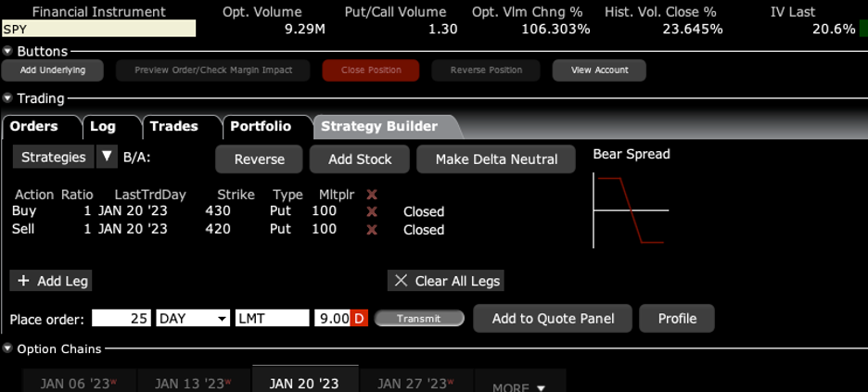Remove the 430 strike Buy put leg
This screenshot has height=392, width=868.
click(372, 211)
